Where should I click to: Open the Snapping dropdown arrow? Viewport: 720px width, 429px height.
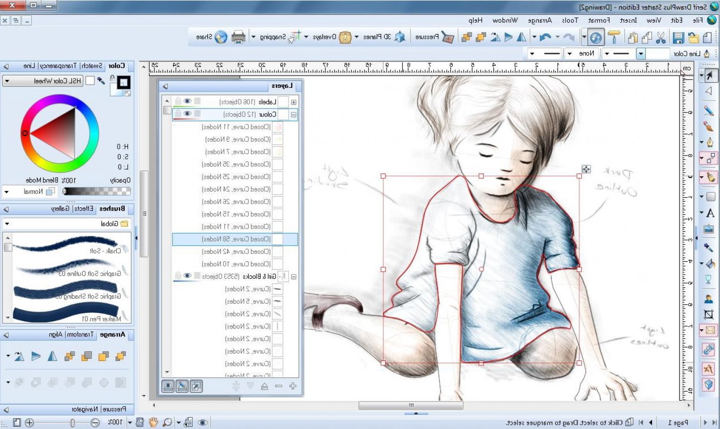(x=254, y=37)
